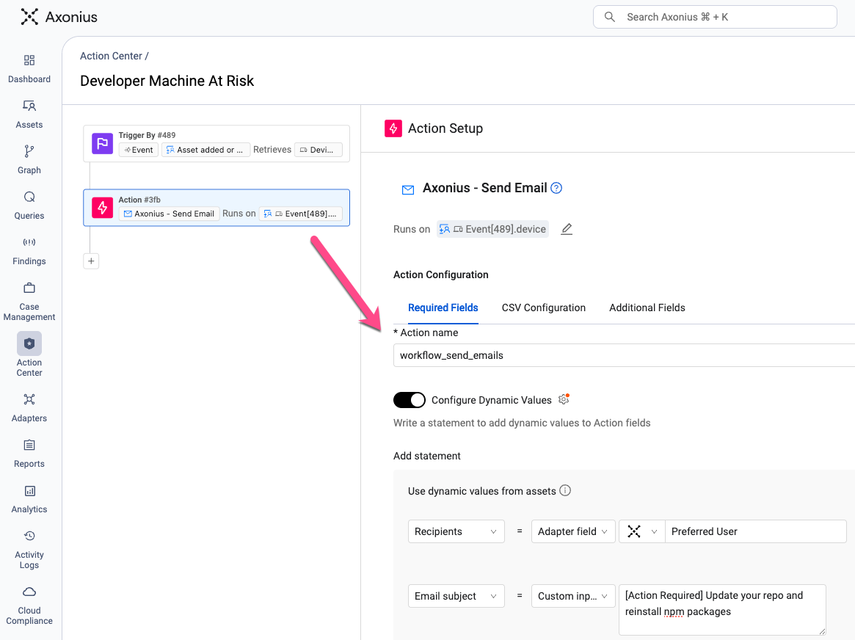Click the Action name input field
Viewport: 855px width, 640px height.
(624, 355)
